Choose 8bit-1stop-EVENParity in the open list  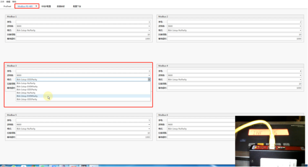(83, 86)
